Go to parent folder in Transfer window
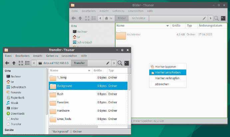The image size is (230, 137). (x=14, y=63)
